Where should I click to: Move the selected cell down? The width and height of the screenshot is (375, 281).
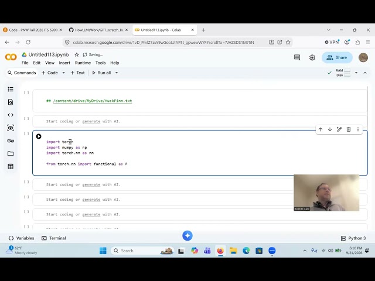tap(330, 129)
